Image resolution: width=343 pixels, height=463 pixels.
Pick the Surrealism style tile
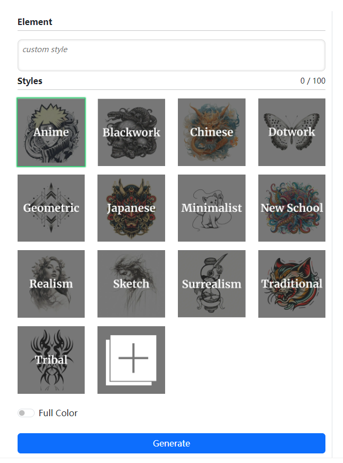pos(211,284)
